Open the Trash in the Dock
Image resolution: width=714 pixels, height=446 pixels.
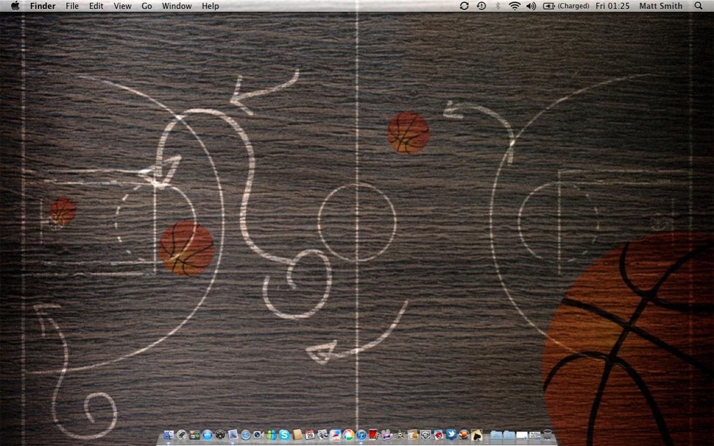pyautogui.click(x=548, y=435)
